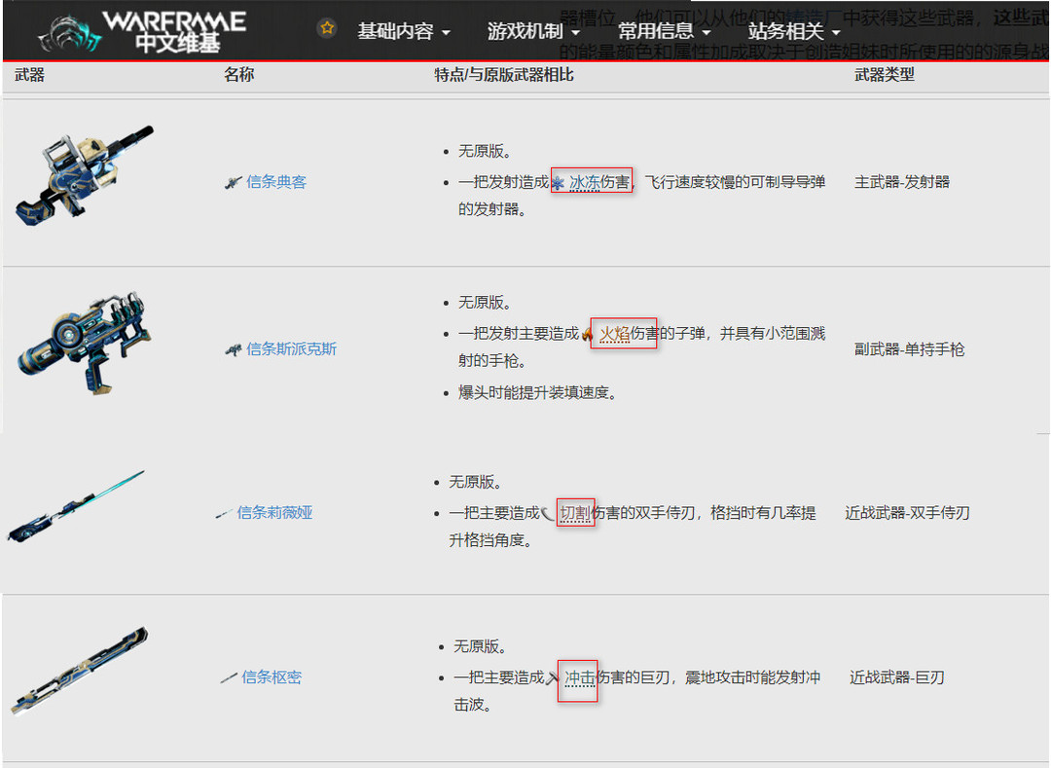This screenshot has width=1051, height=768.
Task: Click the 信条斯派克斯 pistol thumbnail image
Action: click(x=83, y=343)
